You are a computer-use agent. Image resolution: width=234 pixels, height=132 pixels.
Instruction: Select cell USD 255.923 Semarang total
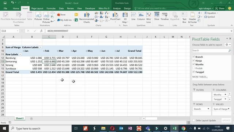click(x=135, y=62)
